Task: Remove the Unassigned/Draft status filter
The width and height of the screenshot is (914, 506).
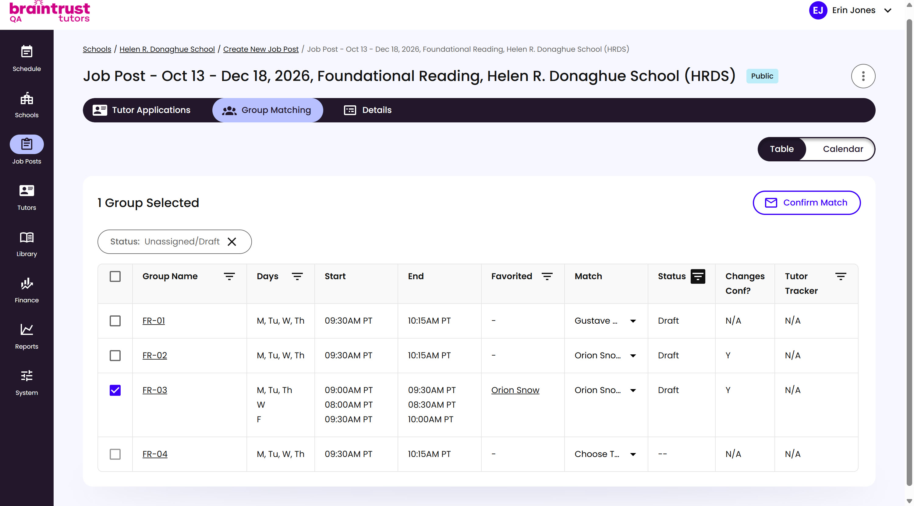Action: pos(232,241)
